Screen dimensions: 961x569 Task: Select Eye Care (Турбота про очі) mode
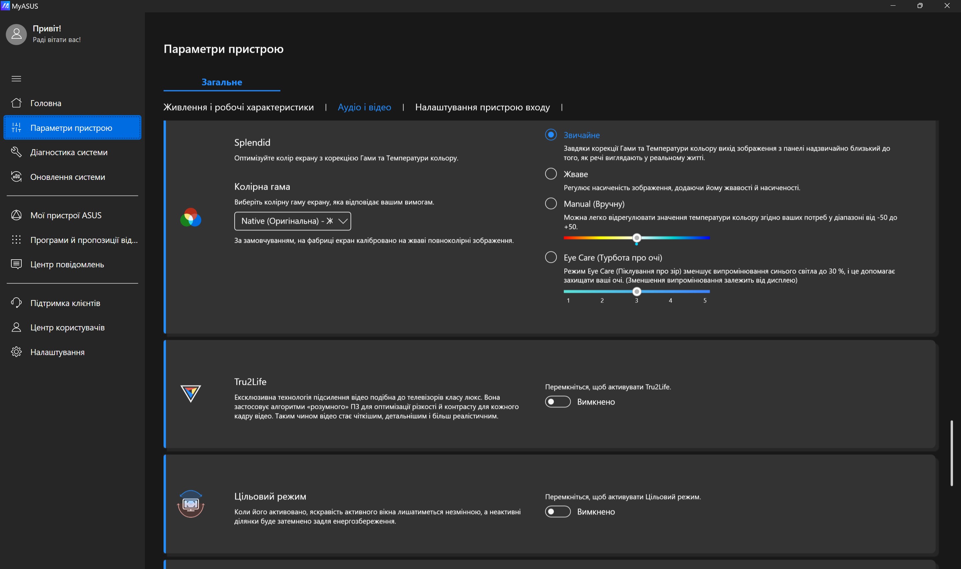click(551, 257)
